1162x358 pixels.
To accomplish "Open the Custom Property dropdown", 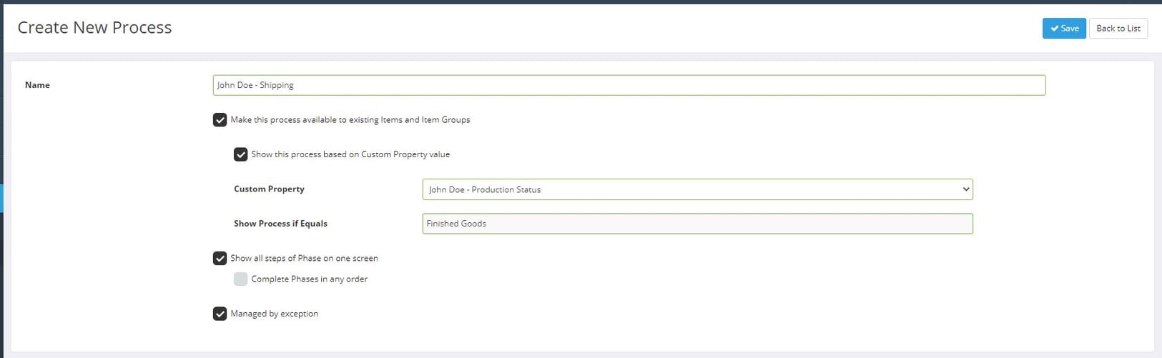I will coord(697,189).
